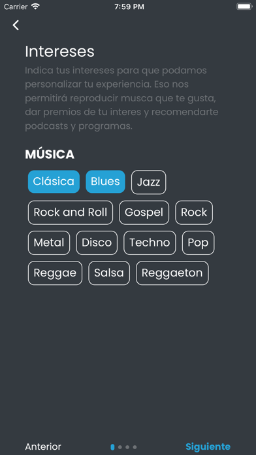The image size is (256, 455).
Task: Choose the Reggae genre chip
Action: [55, 273]
